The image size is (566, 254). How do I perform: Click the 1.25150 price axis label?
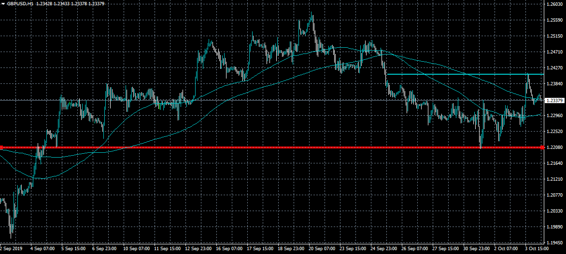(554, 36)
